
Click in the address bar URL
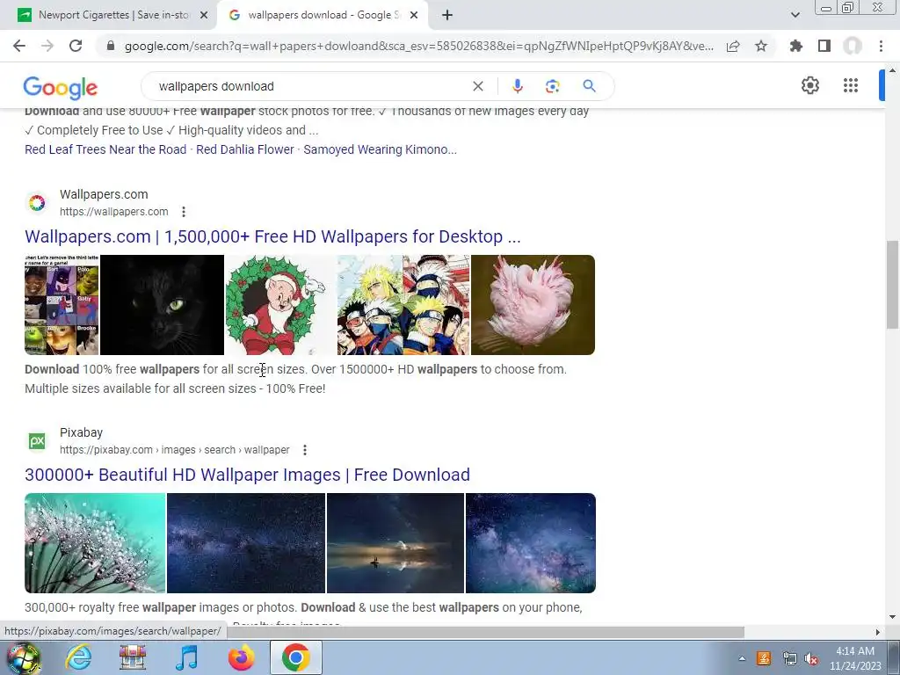(419, 46)
